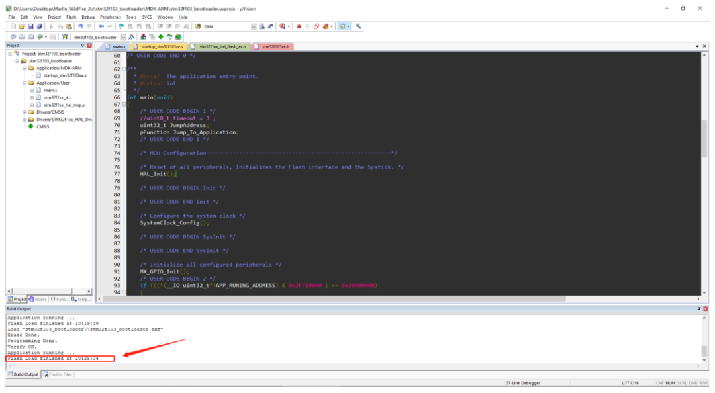Pin the Project panel with the pushpin
715x393 pixels.
point(83,46)
